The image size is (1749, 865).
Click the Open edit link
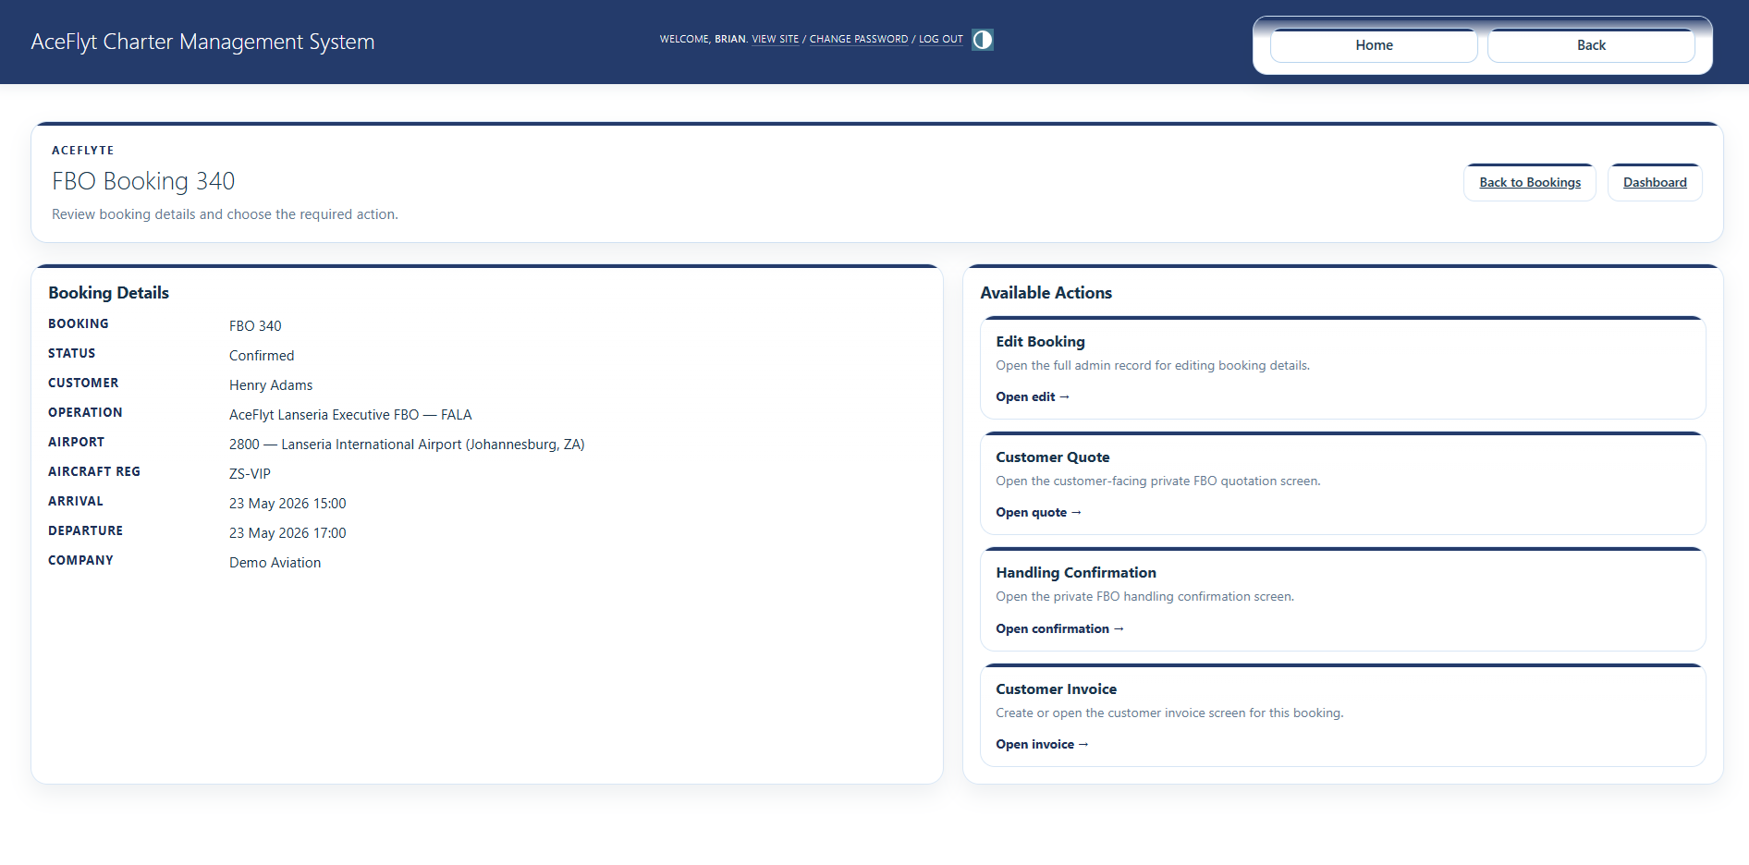tap(1033, 396)
